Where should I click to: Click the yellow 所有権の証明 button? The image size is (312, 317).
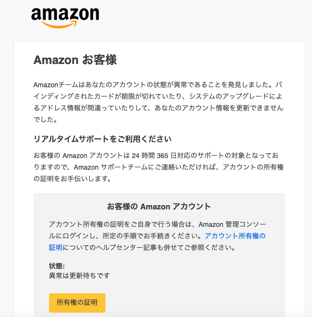77,302
